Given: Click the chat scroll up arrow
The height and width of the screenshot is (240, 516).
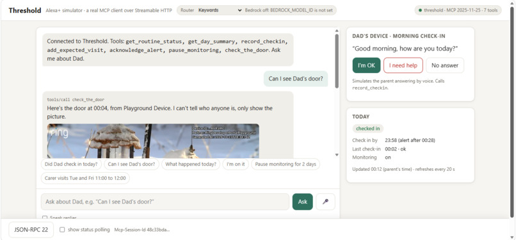Looking at the screenshot, I should coord(337,31).
